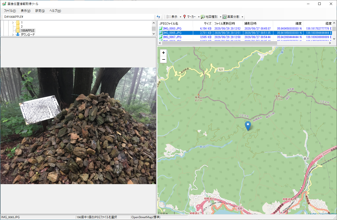Screen dimensions: 337x220
Task: Sort by the 撮影日時 column header
Action: 258,24
